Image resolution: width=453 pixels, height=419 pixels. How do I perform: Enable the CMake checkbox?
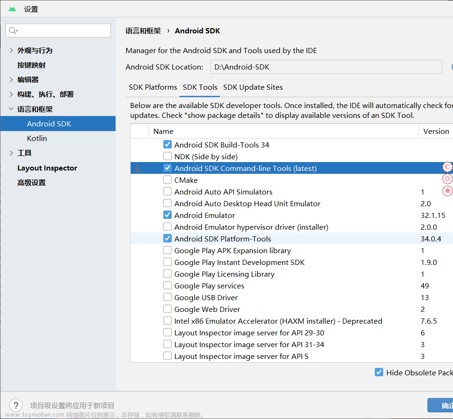[167, 179]
